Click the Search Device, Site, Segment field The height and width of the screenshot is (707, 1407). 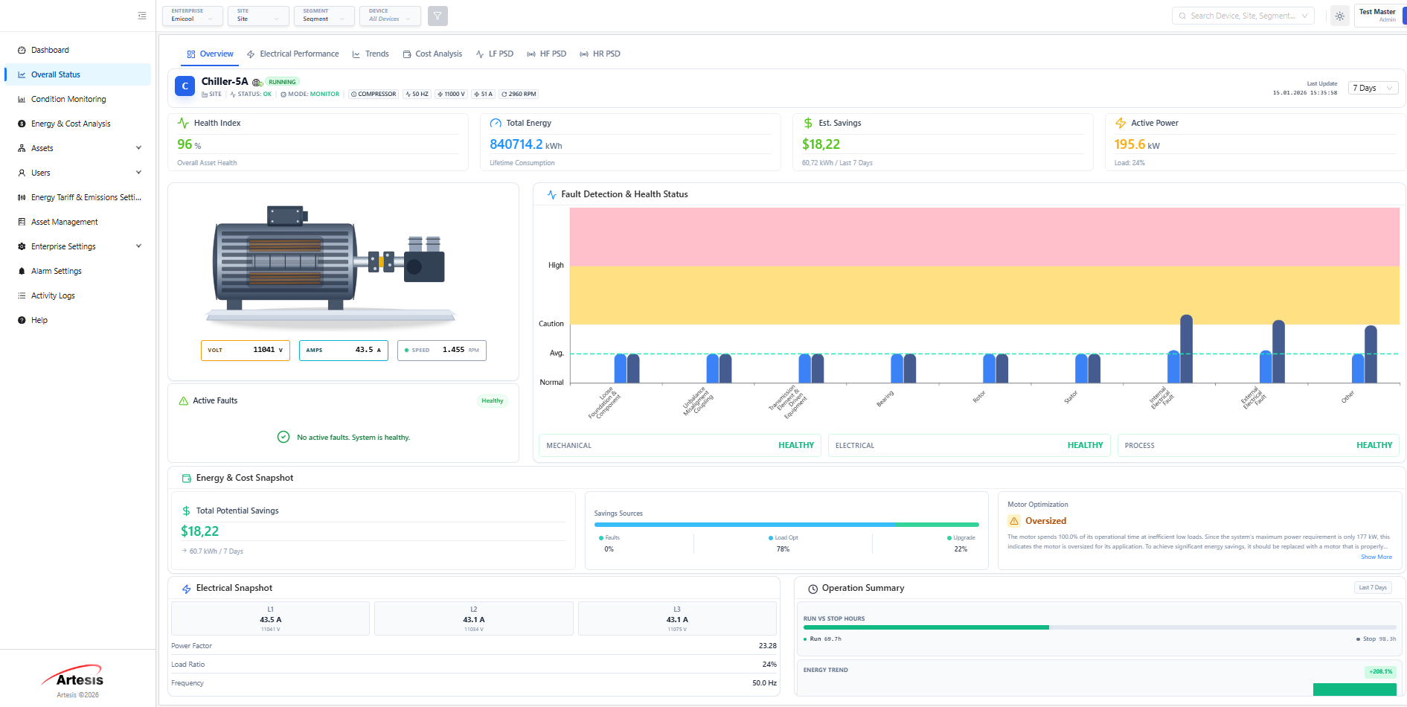click(1243, 16)
